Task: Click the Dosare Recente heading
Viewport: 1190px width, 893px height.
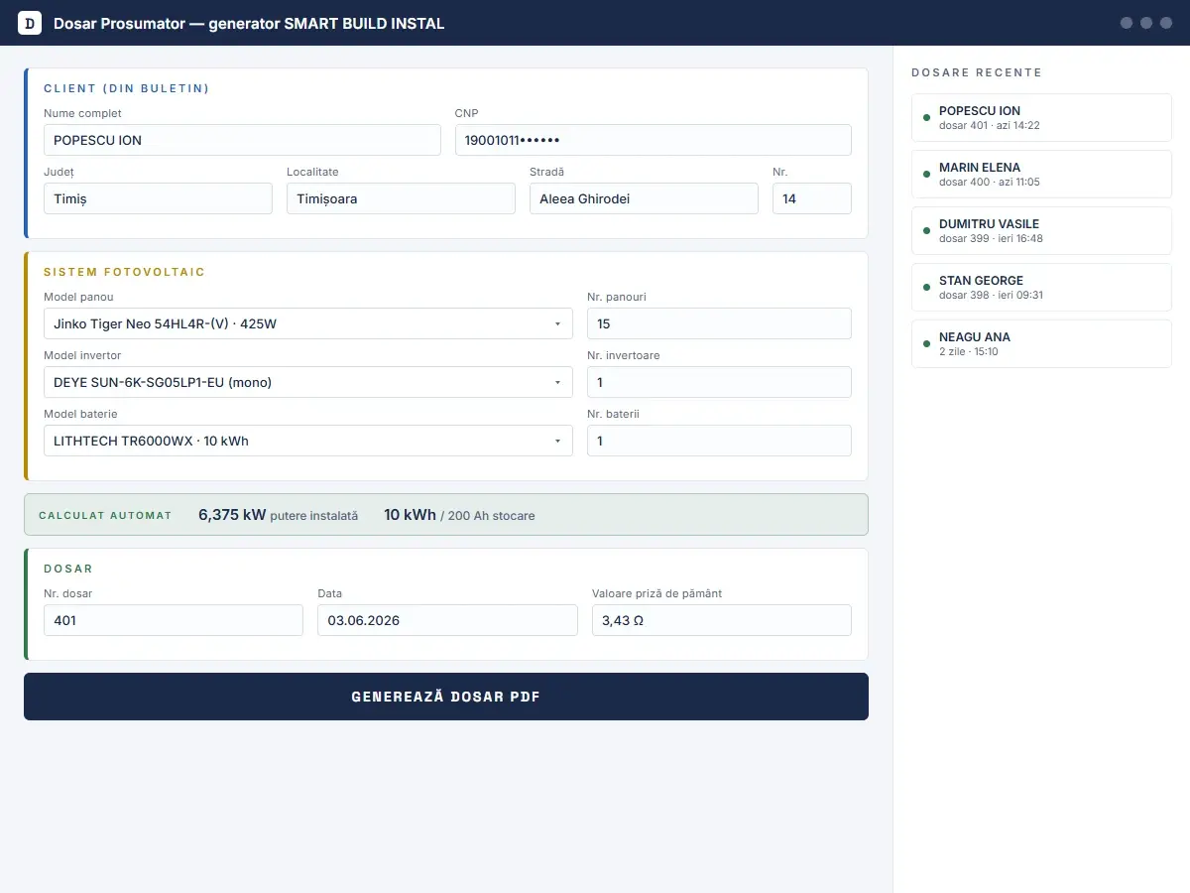Action: 976,72
